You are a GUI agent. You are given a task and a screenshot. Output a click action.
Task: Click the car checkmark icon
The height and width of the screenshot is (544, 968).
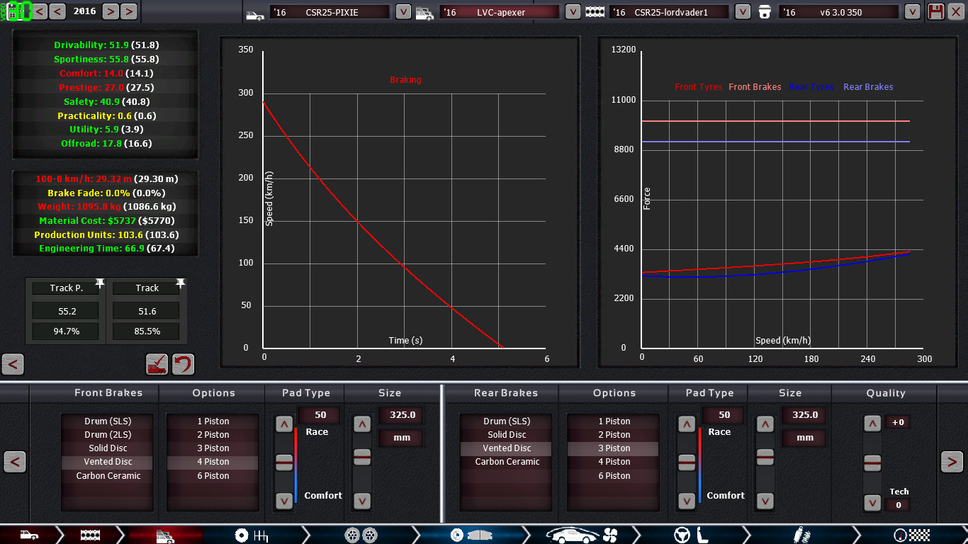(x=157, y=364)
